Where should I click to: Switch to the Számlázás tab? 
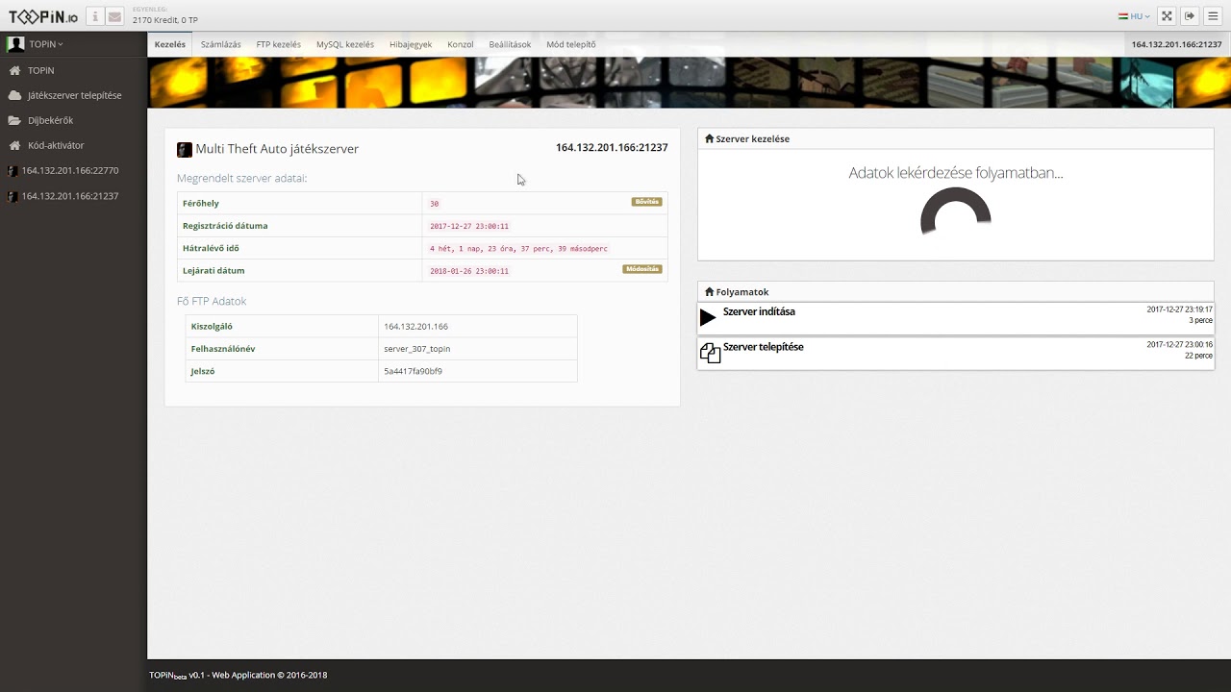coord(221,44)
